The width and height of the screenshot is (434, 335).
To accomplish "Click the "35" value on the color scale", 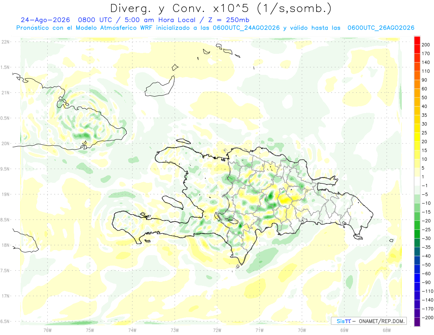I will [x=425, y=115].
